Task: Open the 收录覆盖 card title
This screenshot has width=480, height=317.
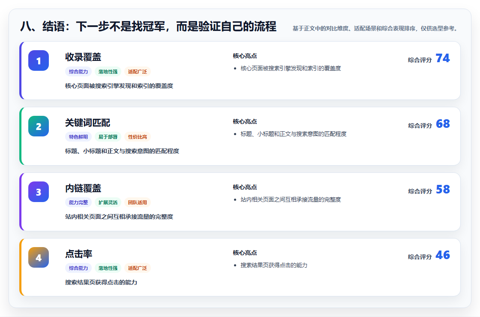Action: coord(83,57)
